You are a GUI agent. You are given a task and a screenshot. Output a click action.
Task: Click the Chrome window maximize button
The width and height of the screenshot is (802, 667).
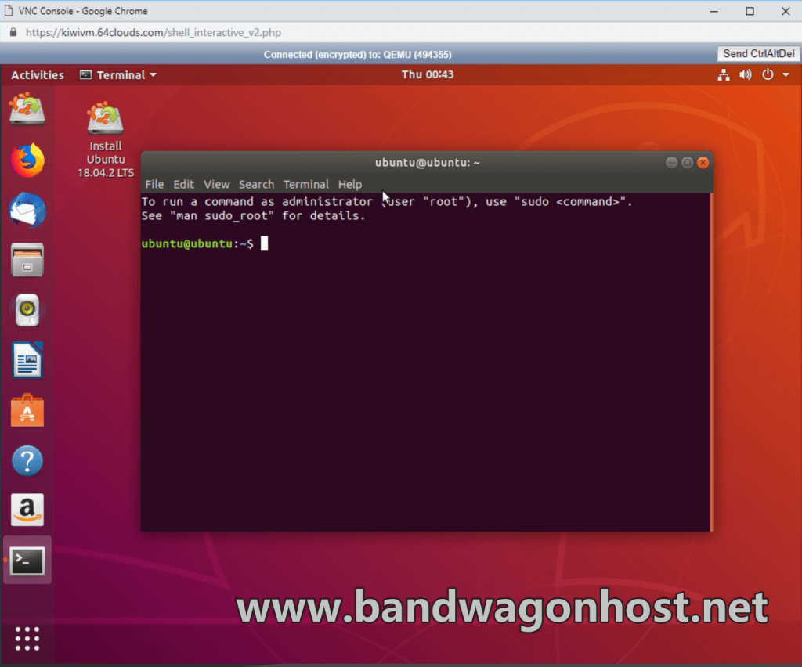tap(750, 11)
